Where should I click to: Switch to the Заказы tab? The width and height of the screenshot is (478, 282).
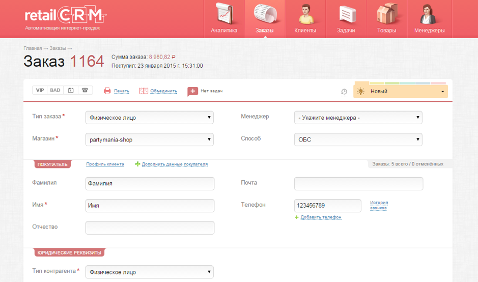(x=264, y=19)
